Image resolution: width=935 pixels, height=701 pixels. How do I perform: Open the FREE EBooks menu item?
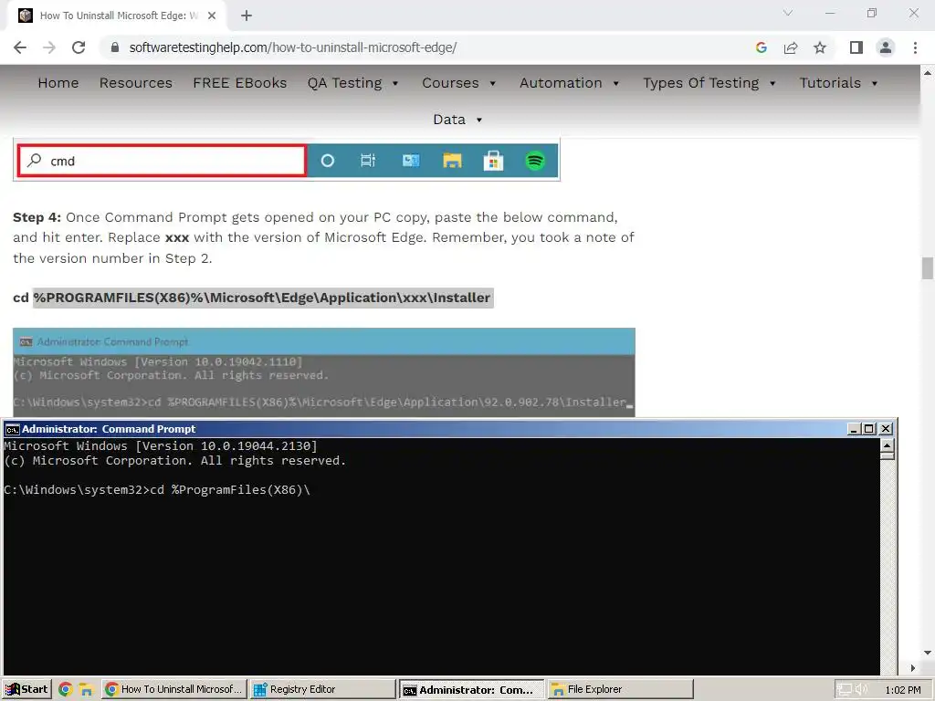coord(240,83)
